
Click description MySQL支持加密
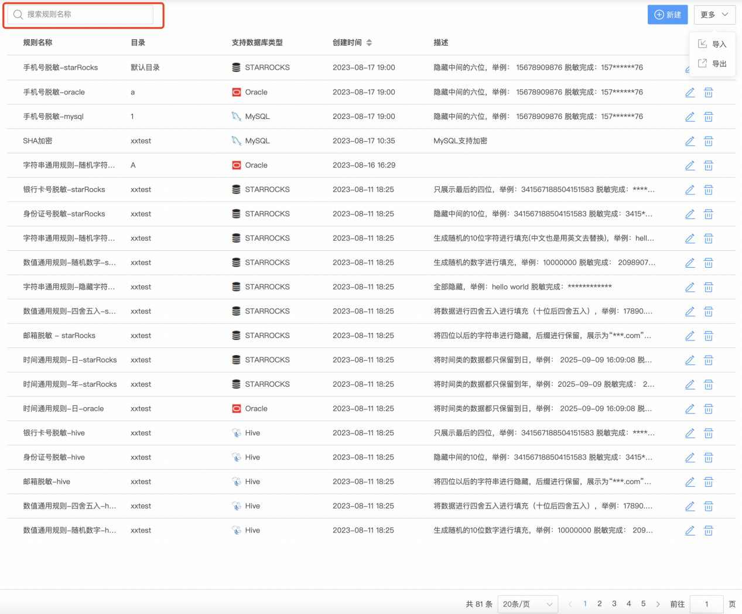460,141
